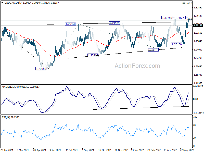Select the 1.30750 price label
Viewport: 204px width, 153px height.
click(168, 18)
